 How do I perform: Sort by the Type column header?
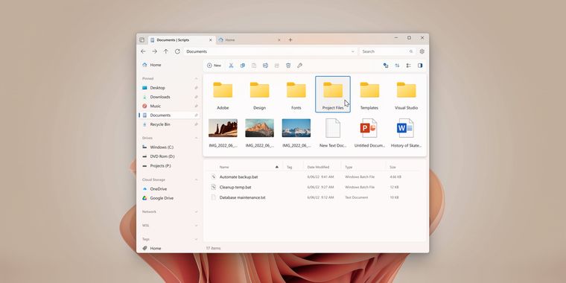[x=349, y=167]
